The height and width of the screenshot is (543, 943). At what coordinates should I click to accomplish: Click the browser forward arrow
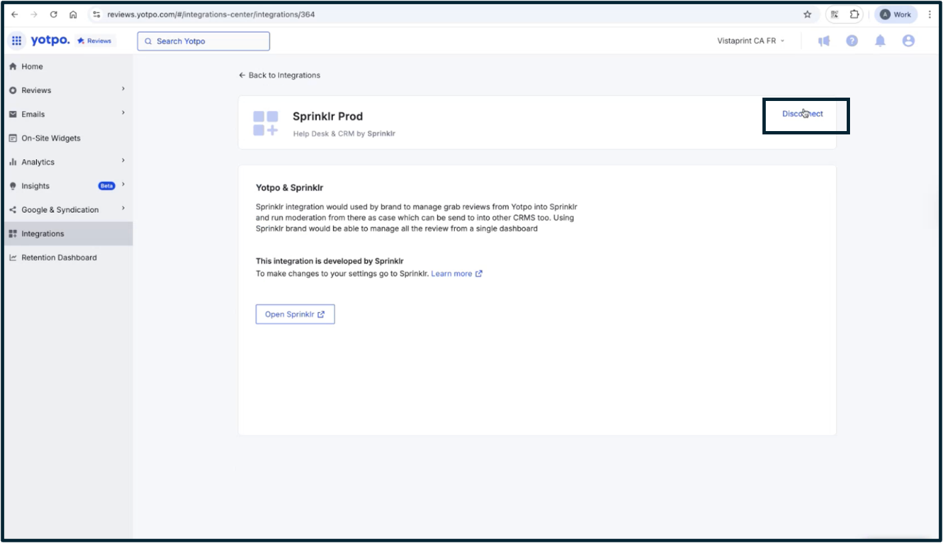(34, 14)
